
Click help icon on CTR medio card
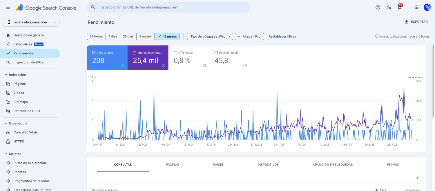[x=204, y=65]
